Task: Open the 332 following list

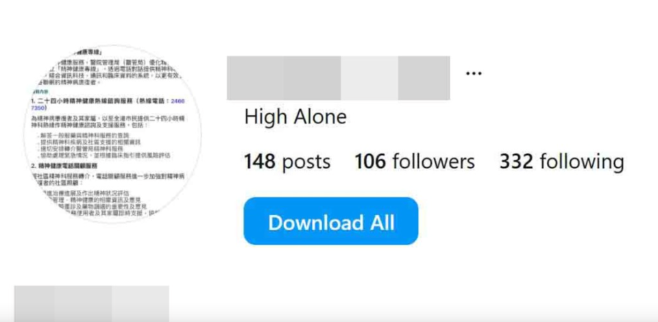Action: 561,162
